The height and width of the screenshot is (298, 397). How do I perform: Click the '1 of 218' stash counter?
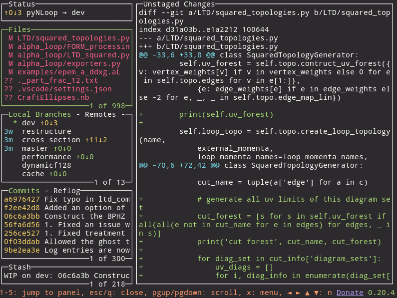107,284
